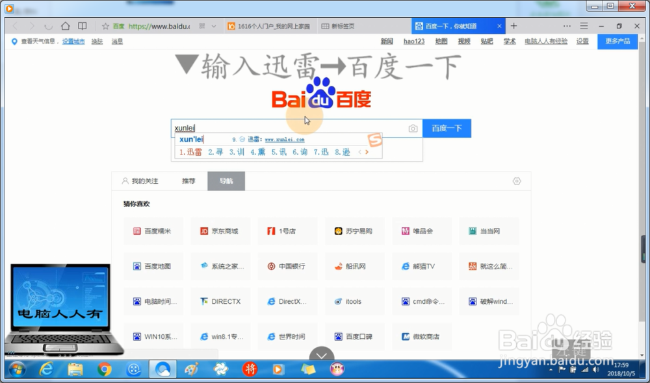Reload the page with refresh icon
The width and height of the screenshot is (650, 383).
point(49,26)
